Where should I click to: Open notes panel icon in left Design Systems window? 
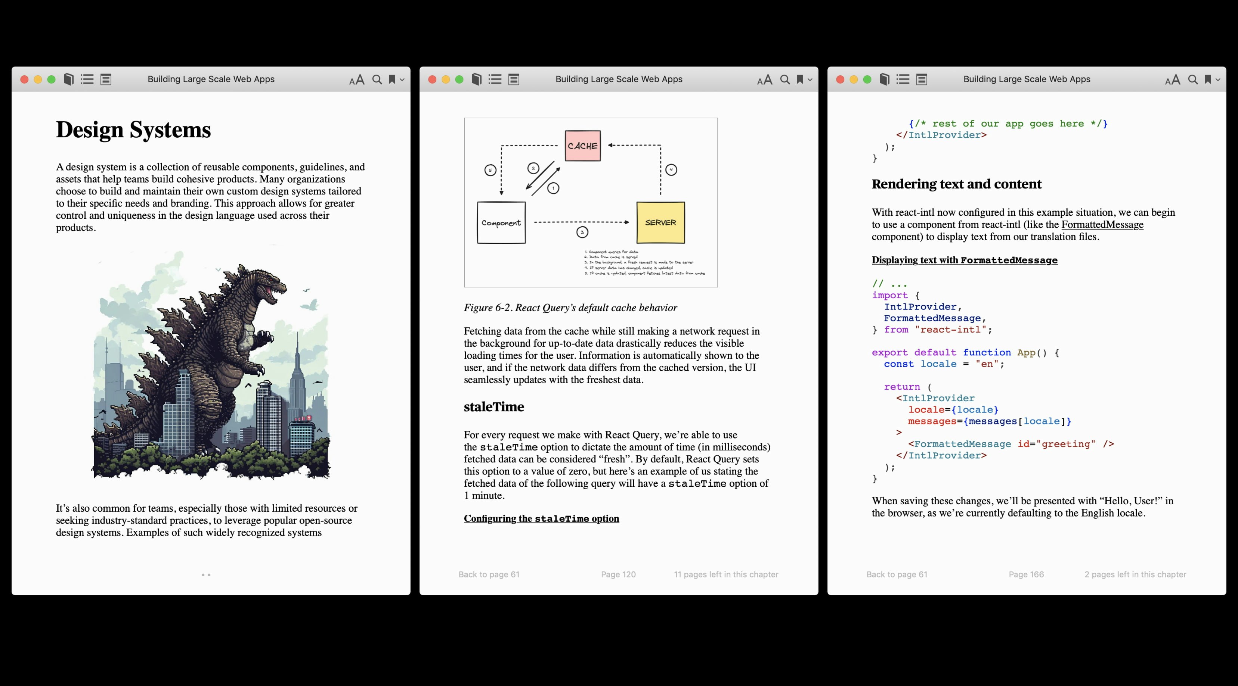[x=106, y=79]
